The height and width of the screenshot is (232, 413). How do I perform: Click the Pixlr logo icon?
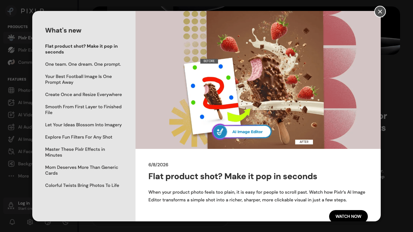[11, 11]
